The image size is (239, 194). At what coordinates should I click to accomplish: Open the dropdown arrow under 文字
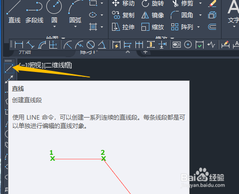point(235,26)
